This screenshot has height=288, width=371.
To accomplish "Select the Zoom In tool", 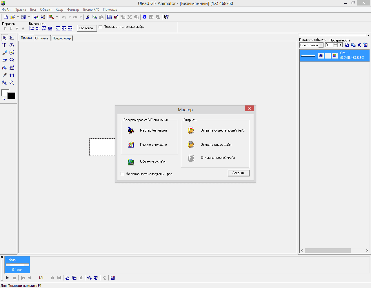I will tap(4, 83).
